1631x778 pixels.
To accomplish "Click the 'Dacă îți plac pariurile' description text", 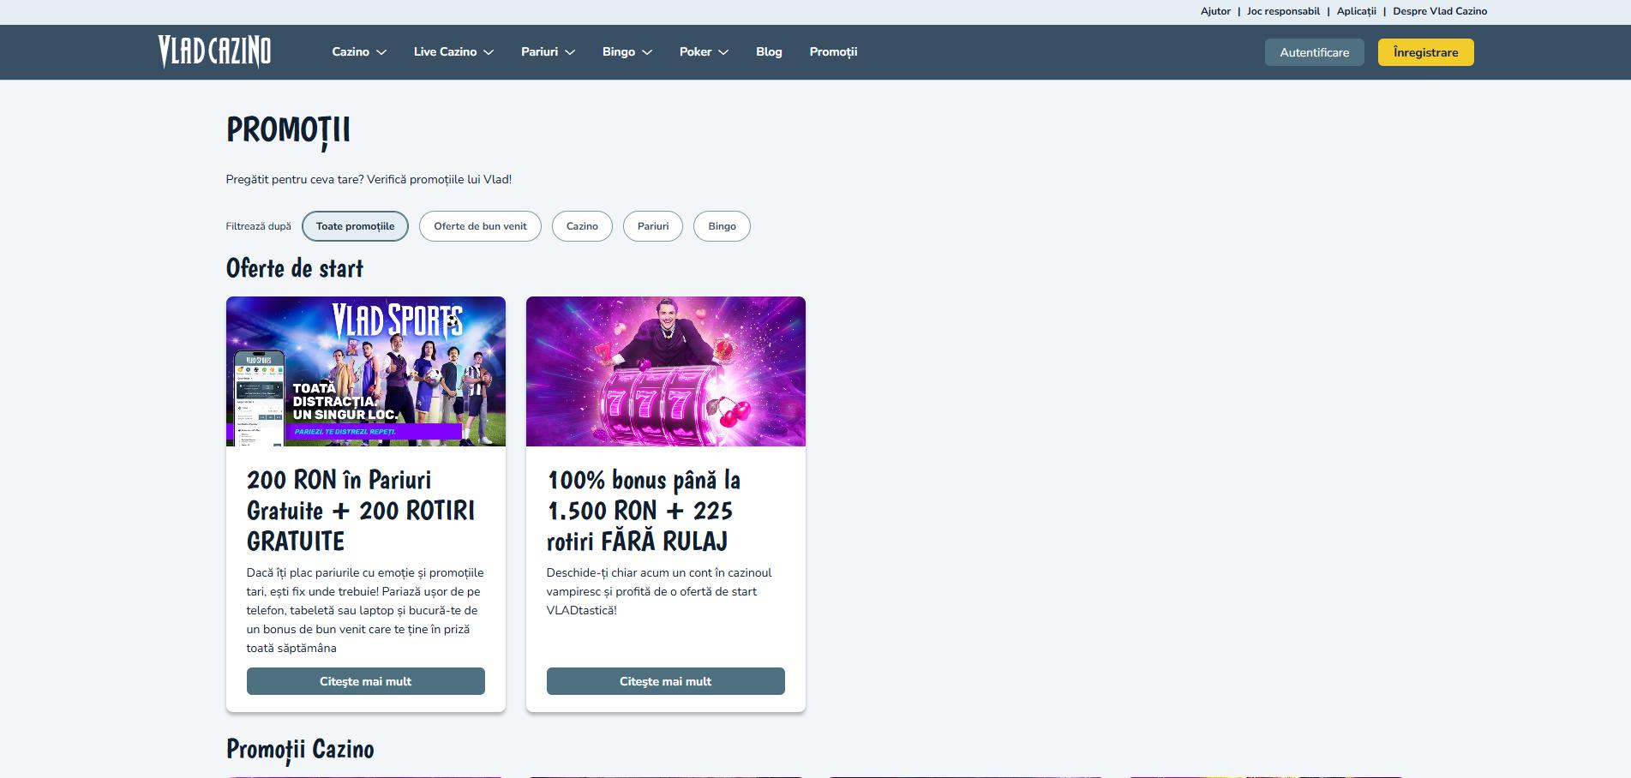I will click(365, 610).
